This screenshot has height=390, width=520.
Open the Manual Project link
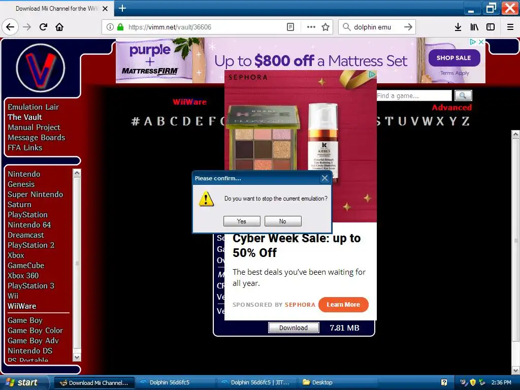34,127
